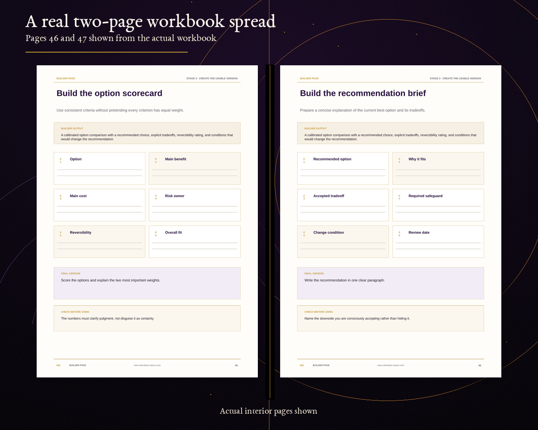Click "Name the downside you are consciously accepting" line

[357, 319]
